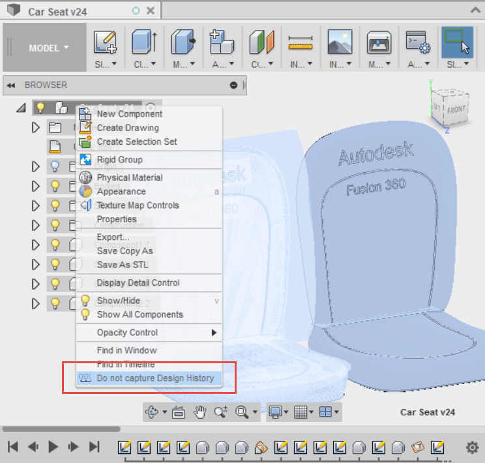Activate the Select tool icon
The image size is (485, 463).
click(x=457, y=42)
